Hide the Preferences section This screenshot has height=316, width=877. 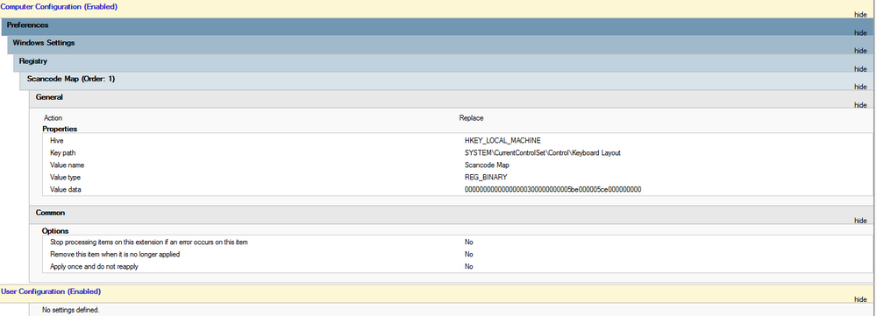tap(860, 32)
